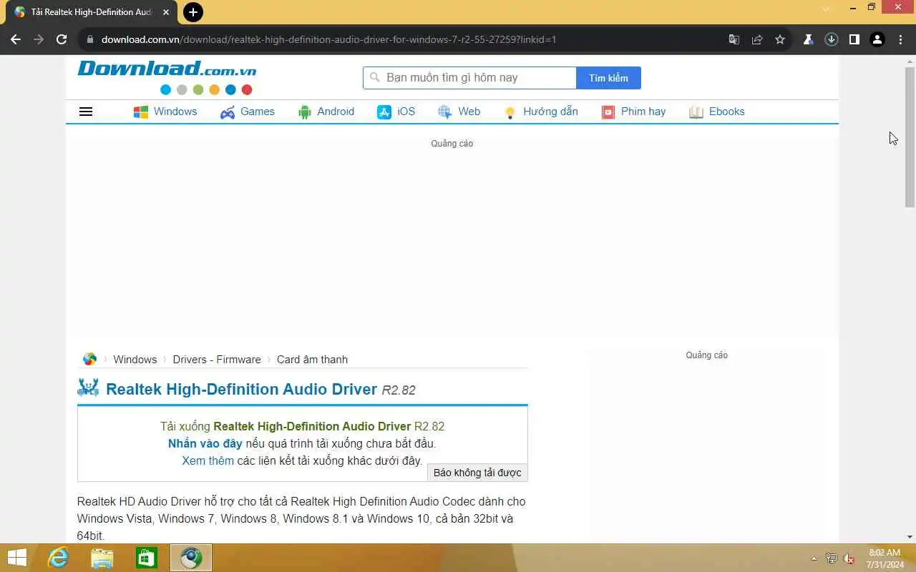916x572 pixels.
Task: Click the Windows Start button
Action: (17, 558)
